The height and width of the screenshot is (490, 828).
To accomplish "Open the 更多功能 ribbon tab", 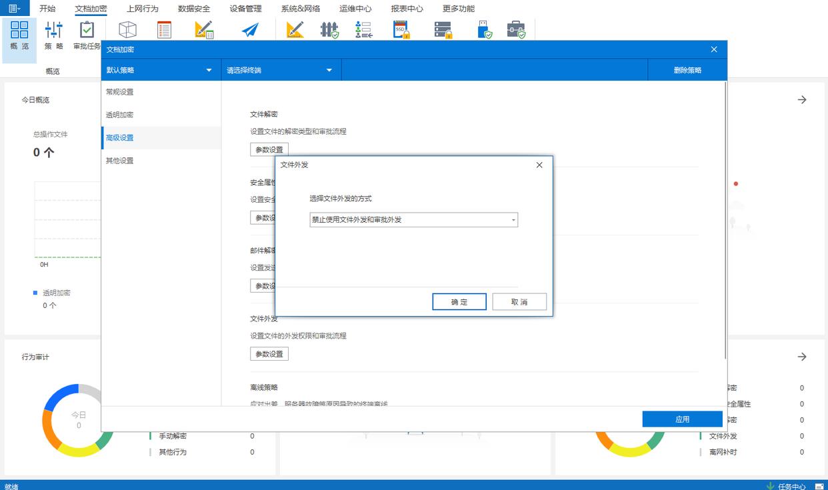I will (x=459, y=9).
